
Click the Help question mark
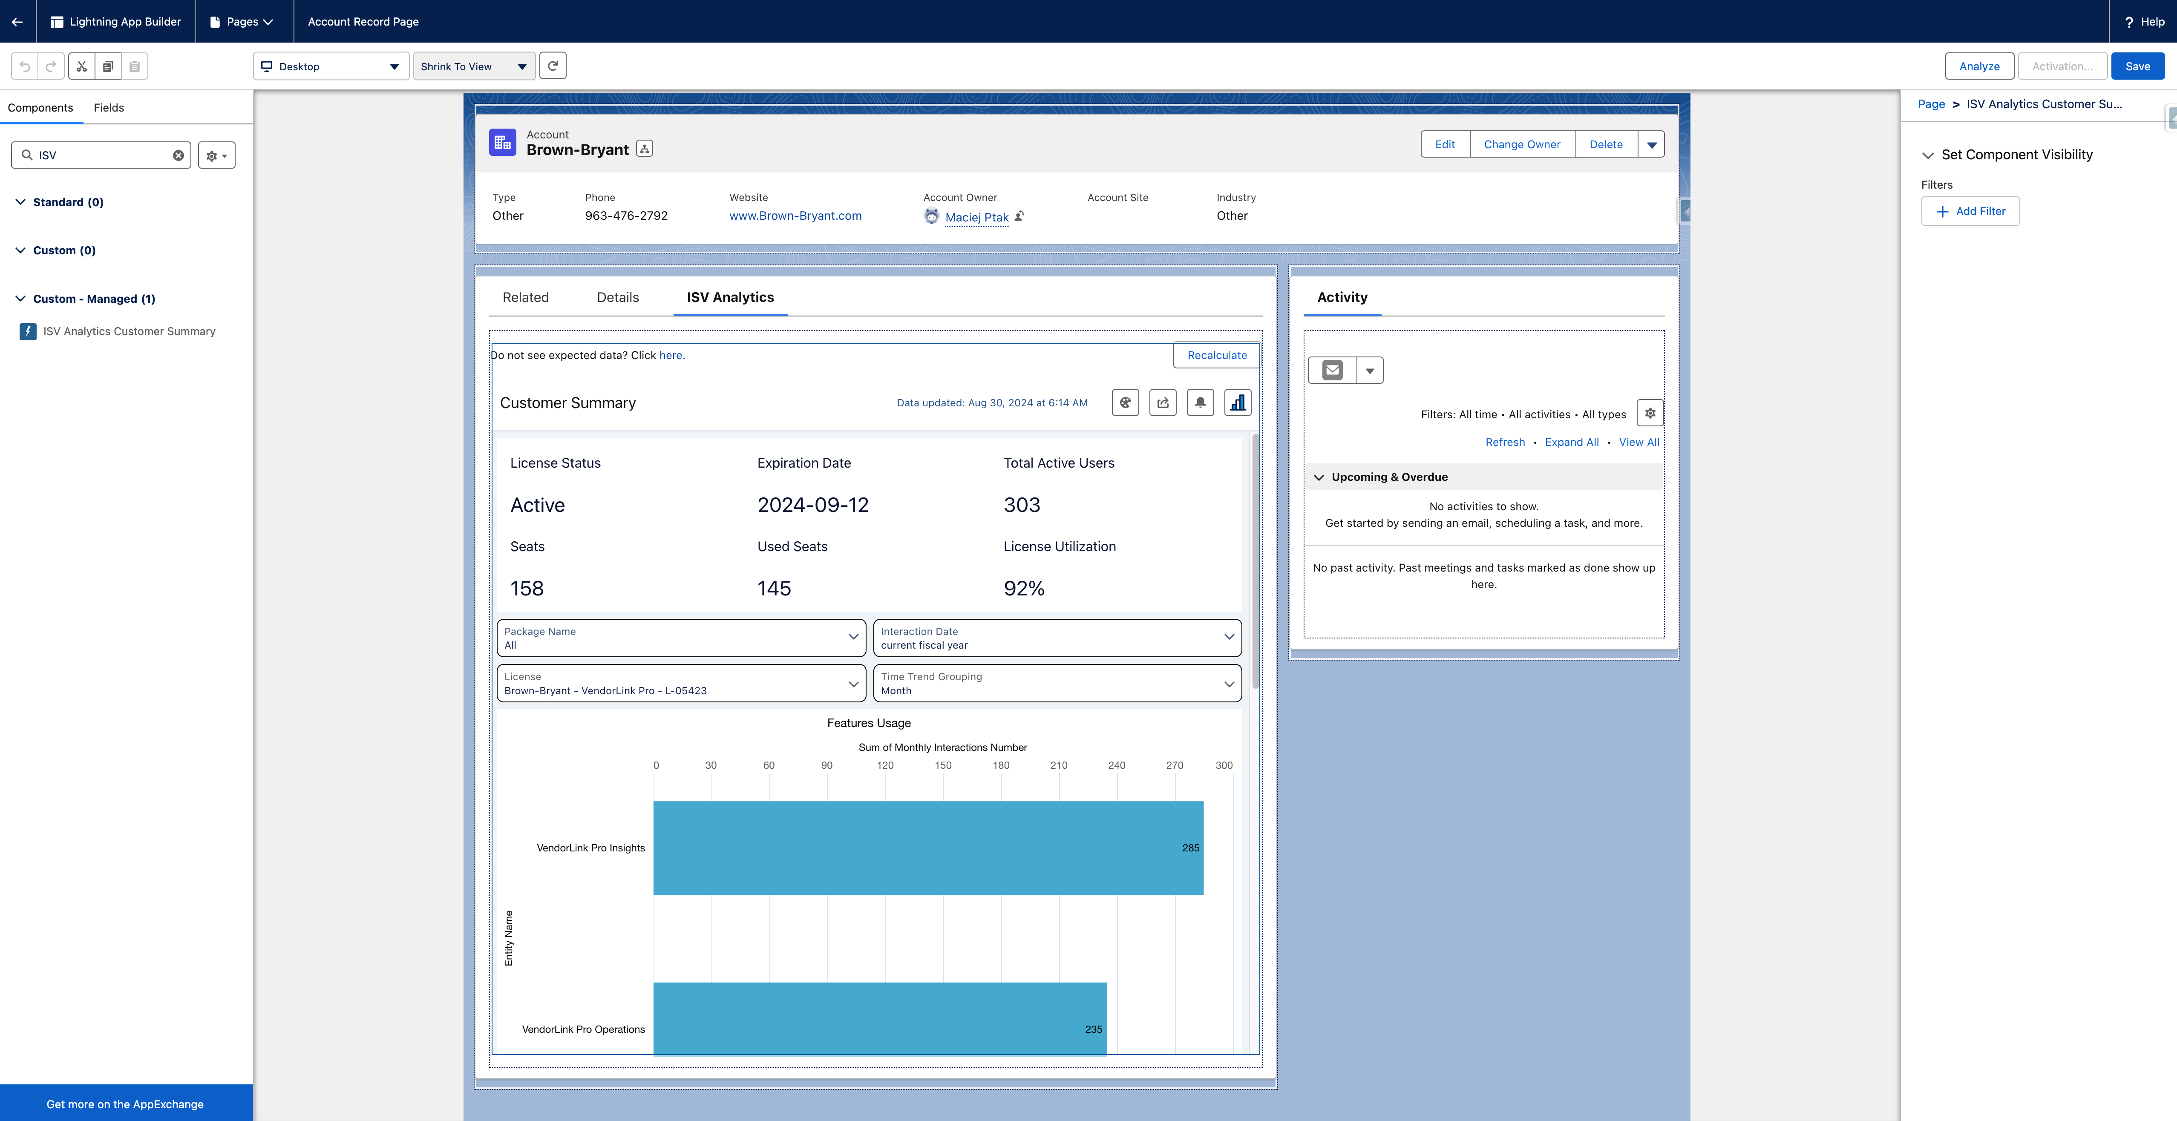click(x=2129, y=22)
